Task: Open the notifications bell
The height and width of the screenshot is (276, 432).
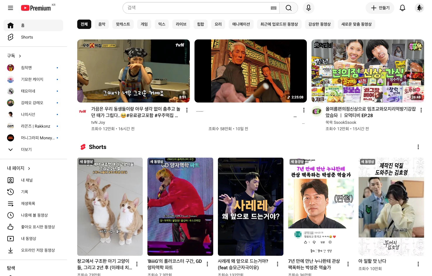Action: coord(402,8)
